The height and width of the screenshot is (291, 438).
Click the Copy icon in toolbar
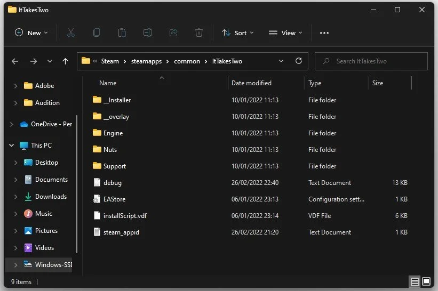97,33
